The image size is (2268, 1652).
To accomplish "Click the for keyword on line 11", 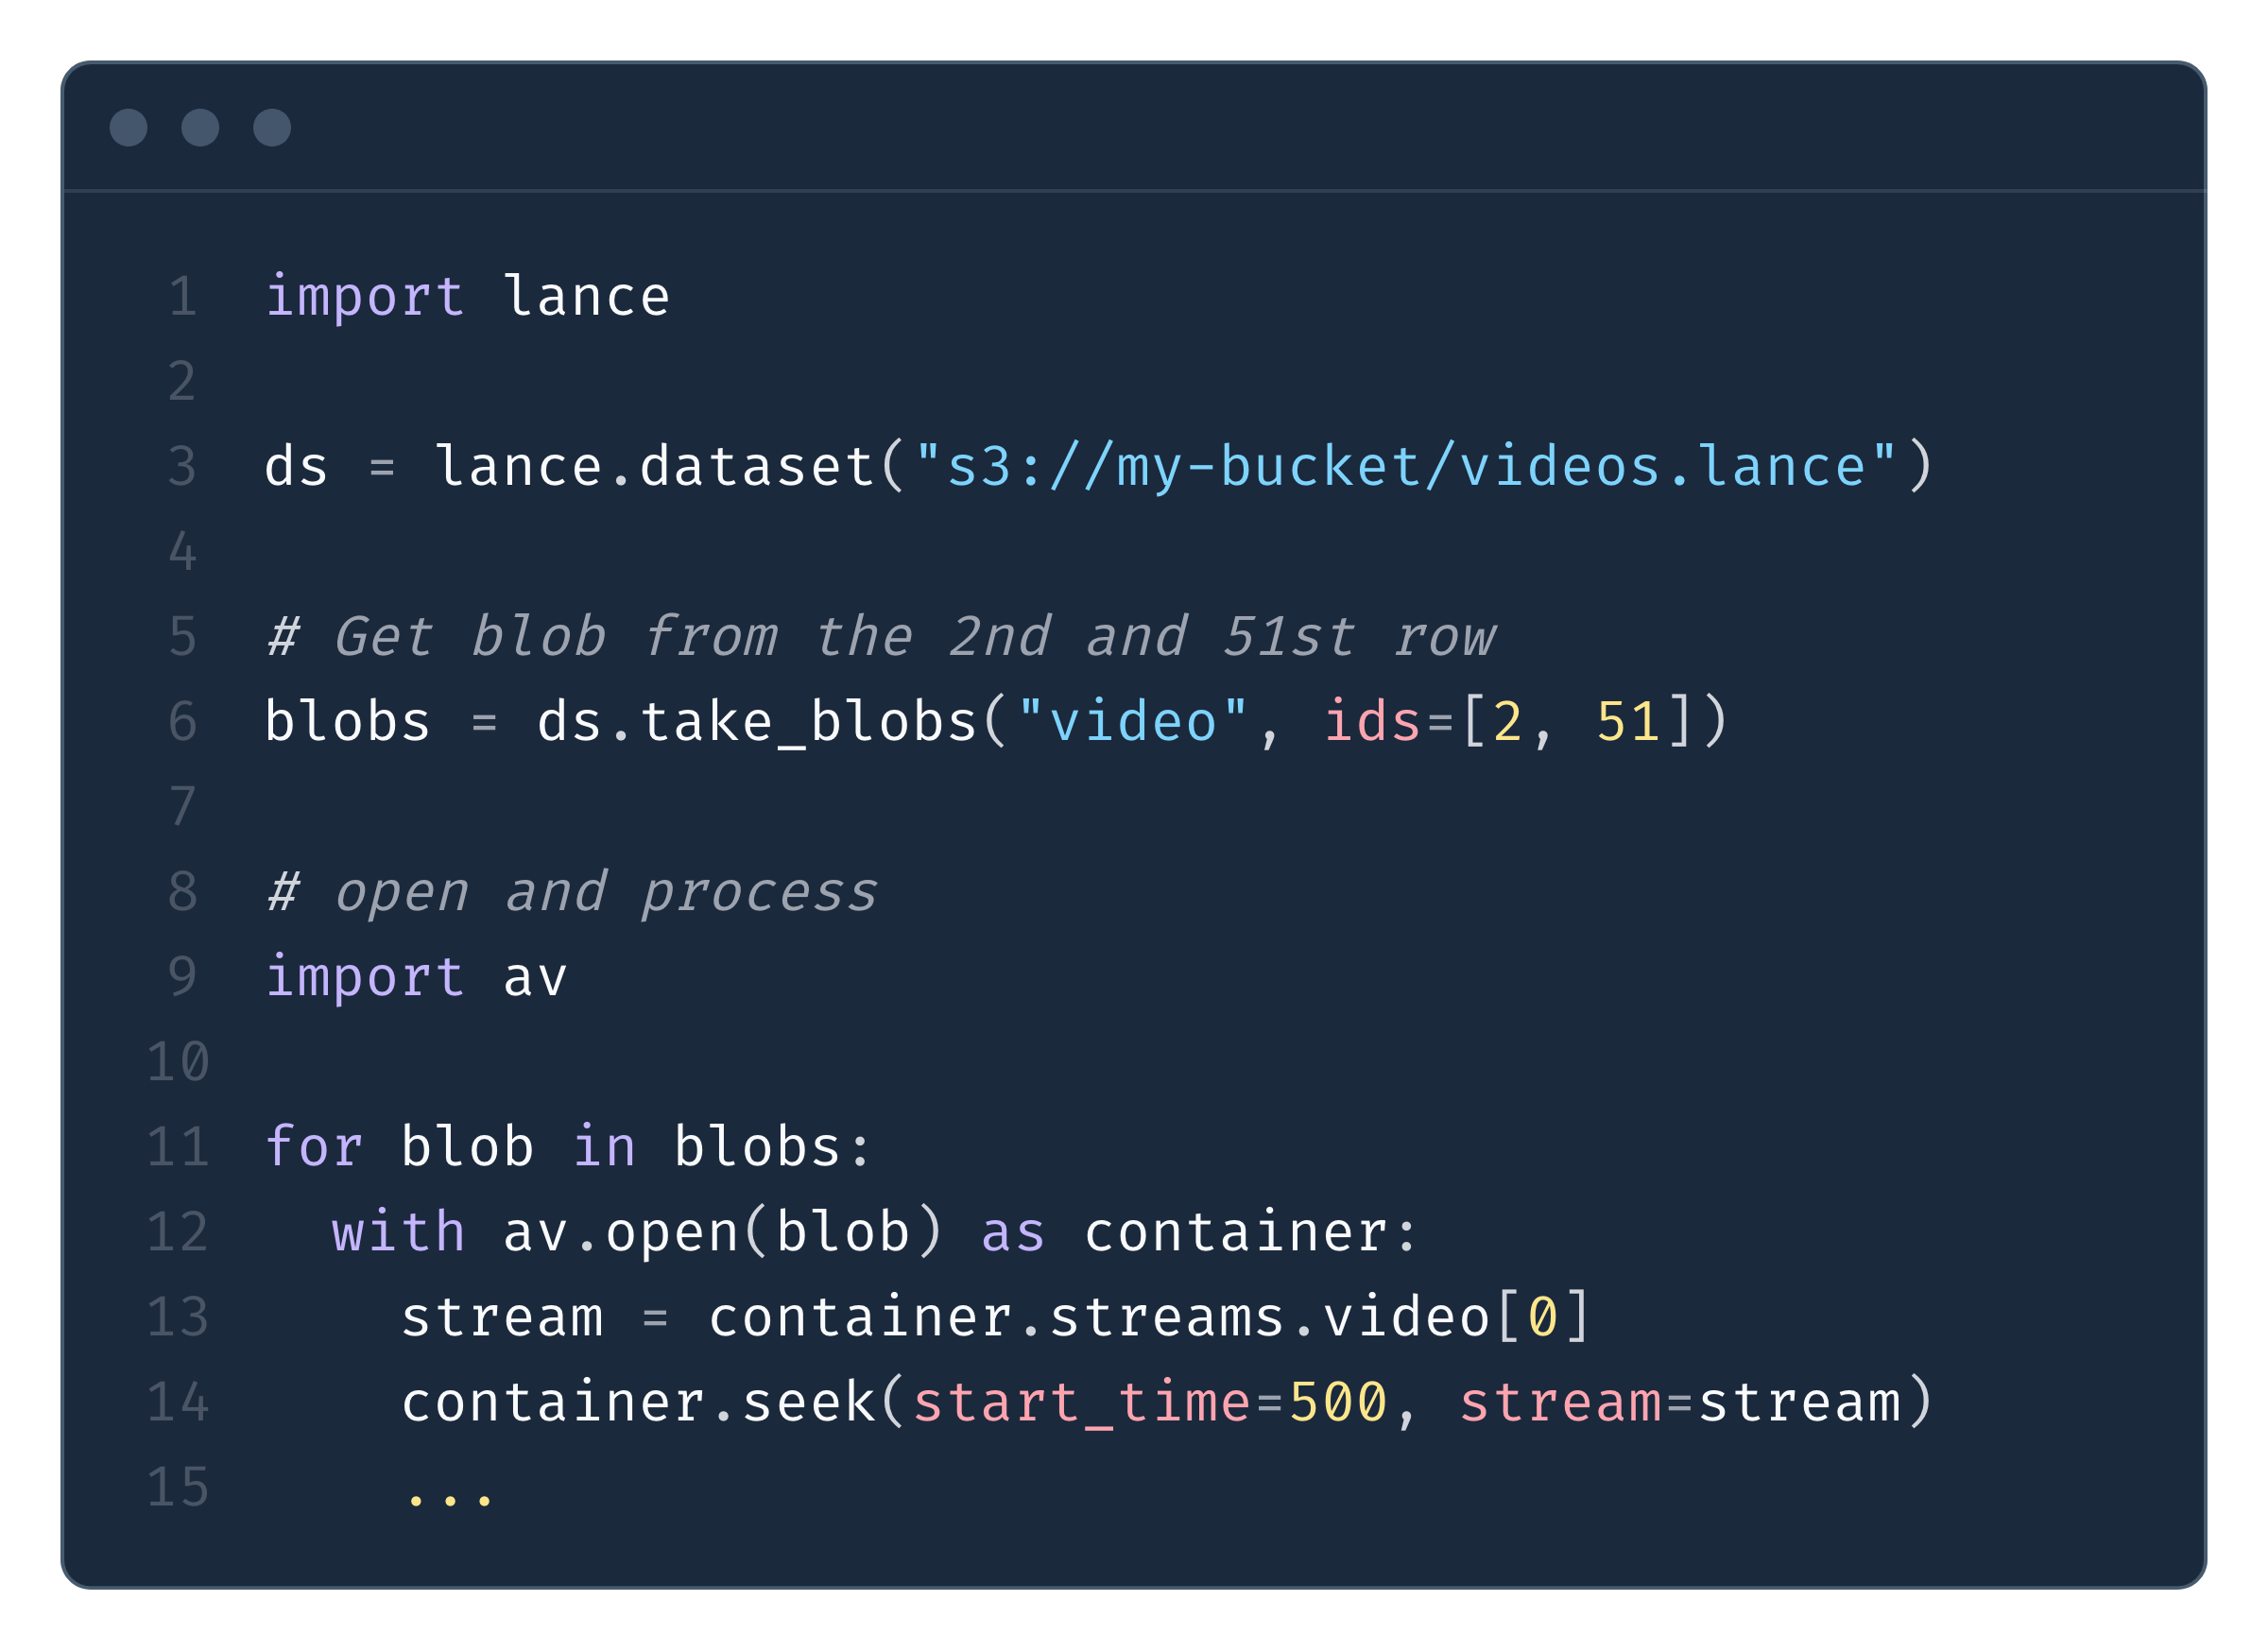I will (x=313, y=1147).
